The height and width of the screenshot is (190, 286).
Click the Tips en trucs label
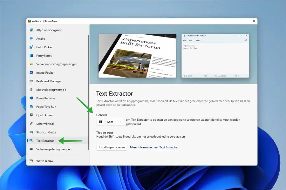tap(105, 132)
